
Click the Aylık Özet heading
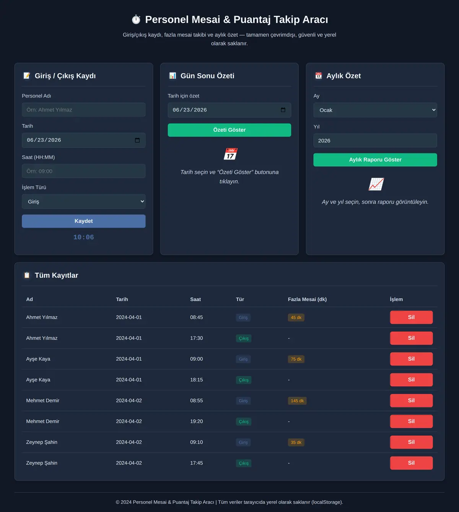point(343,76)
